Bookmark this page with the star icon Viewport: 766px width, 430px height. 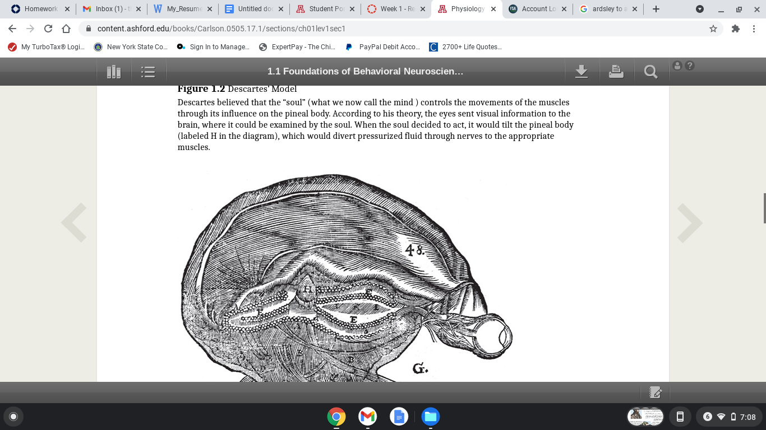pyautogui.click(x=713, y=29)
